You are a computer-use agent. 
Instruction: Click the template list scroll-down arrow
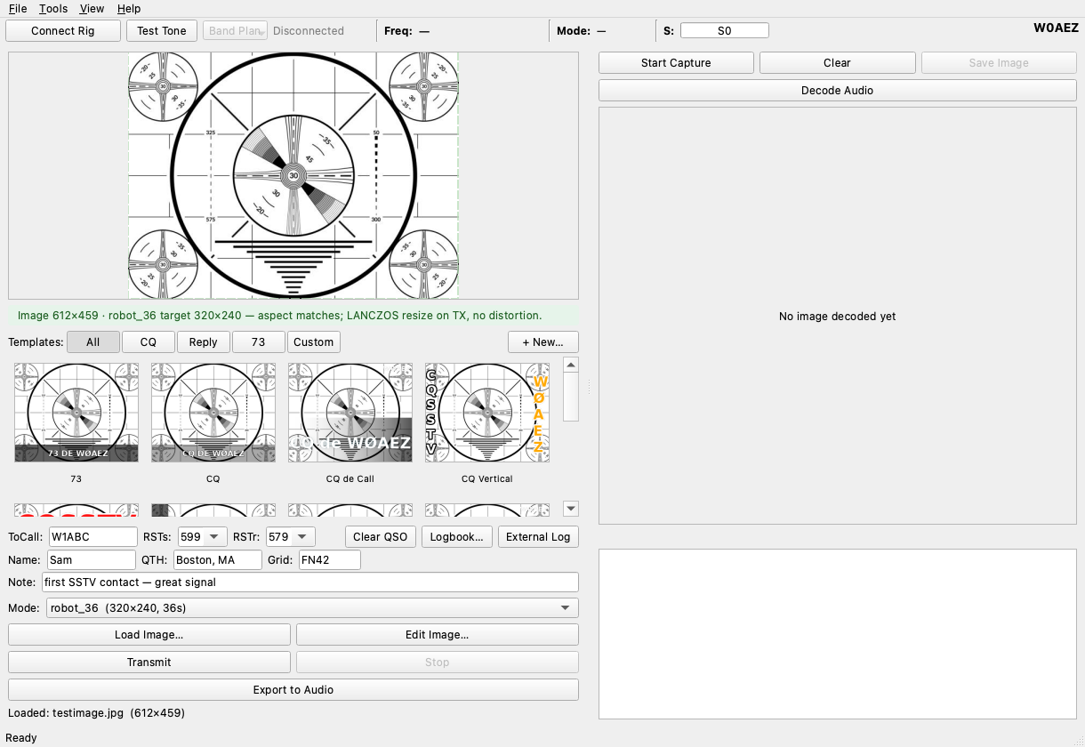(x=571, y=509)
